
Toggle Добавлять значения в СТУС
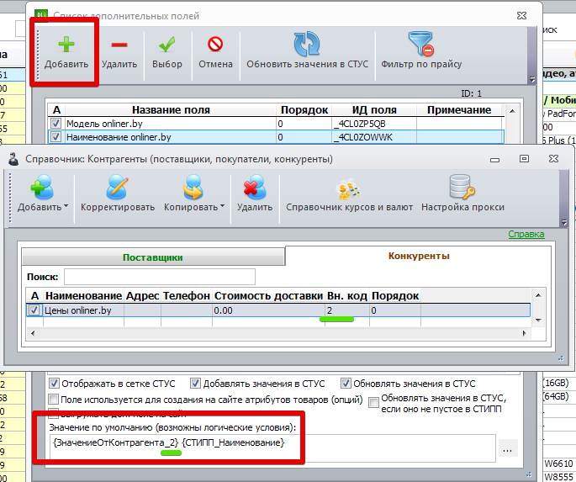pos(195,384)
